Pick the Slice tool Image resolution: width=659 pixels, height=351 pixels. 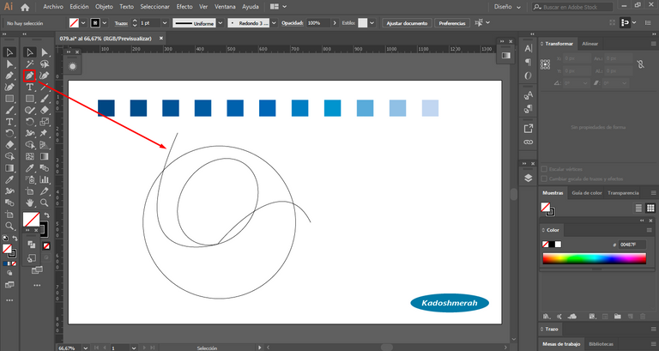click(x=44, y=191)
